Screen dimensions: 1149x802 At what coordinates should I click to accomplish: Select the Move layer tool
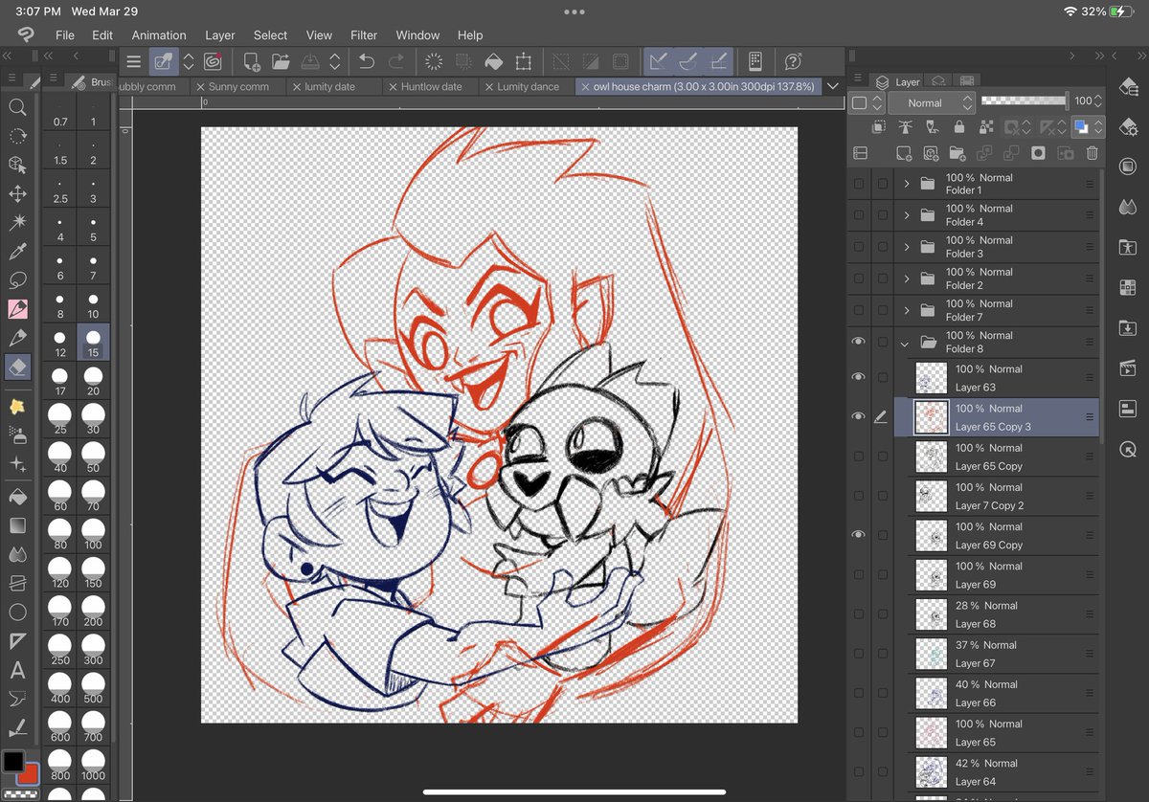(x=17, y=193)
